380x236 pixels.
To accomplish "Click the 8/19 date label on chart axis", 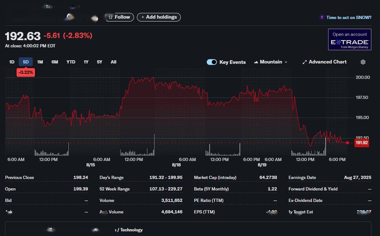I will pos(262,165).
